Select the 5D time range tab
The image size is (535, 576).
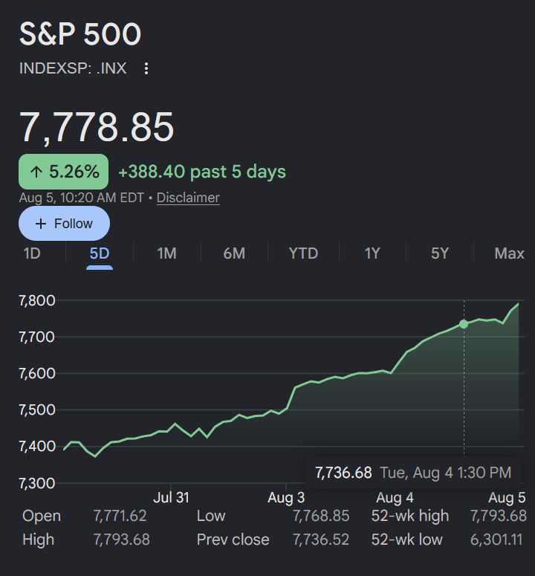pos(99,253)
